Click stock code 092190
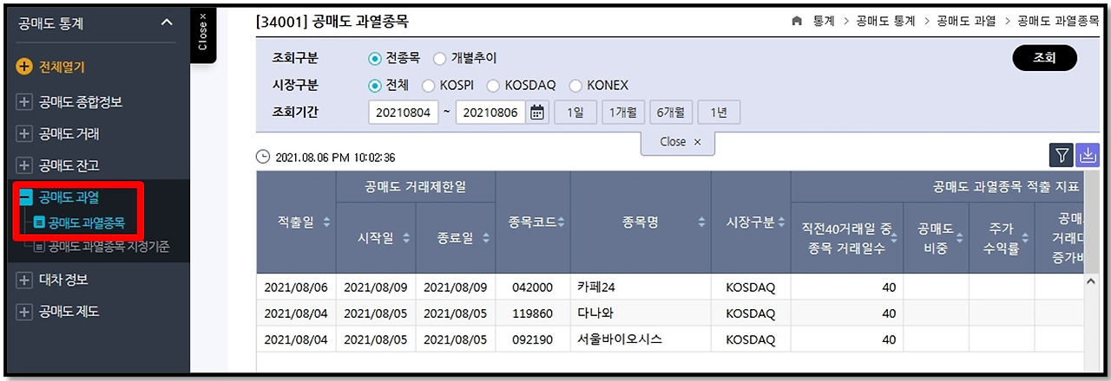The height and width of the screenshot is (381, 1111). (x=533, y=340)
